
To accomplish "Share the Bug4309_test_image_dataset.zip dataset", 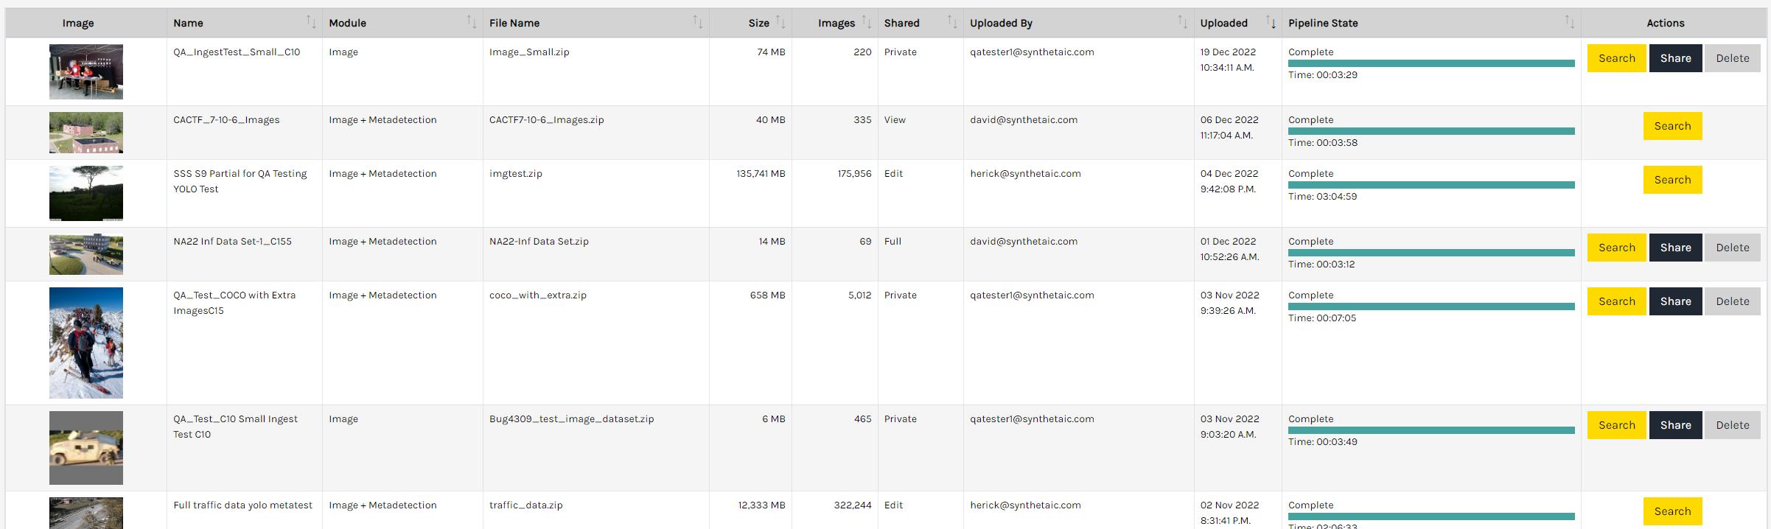I will coord(1675,425).
